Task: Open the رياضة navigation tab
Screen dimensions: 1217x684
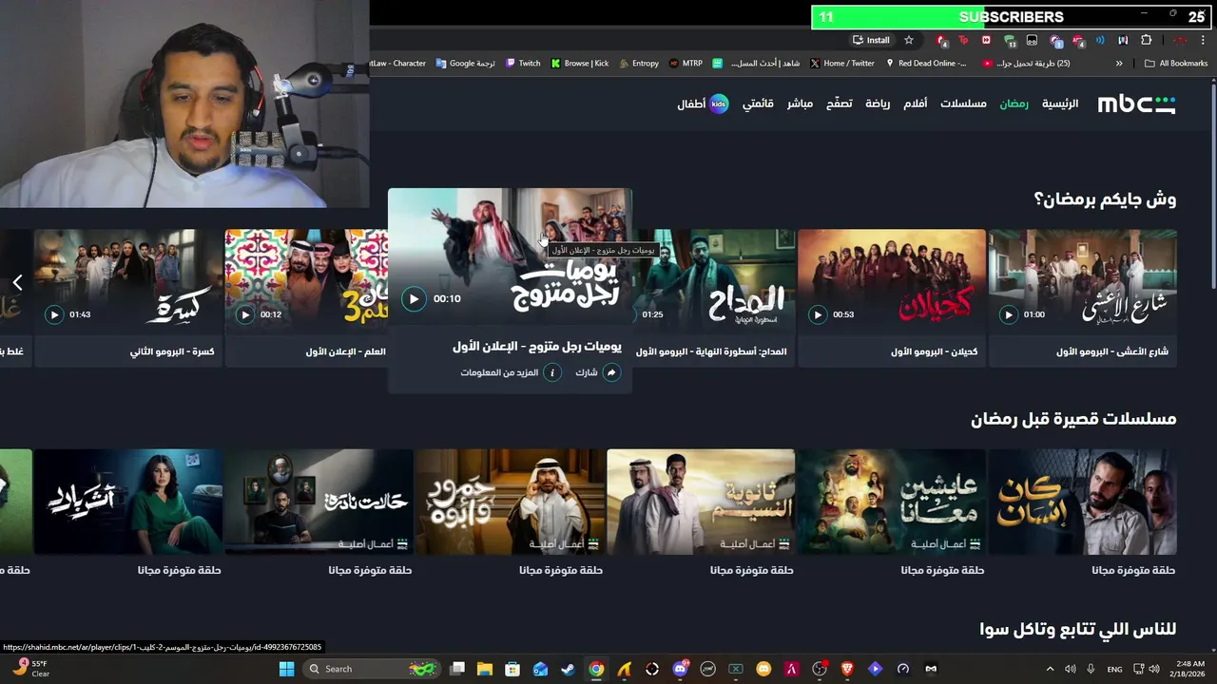Action: tap(878, 104)
